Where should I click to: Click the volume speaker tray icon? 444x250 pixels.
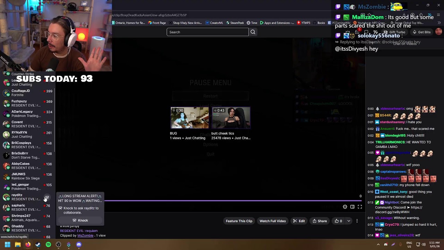click(424, 244)
